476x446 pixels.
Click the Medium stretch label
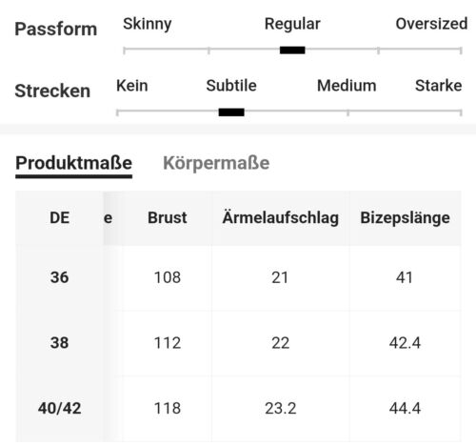(347, 86)
